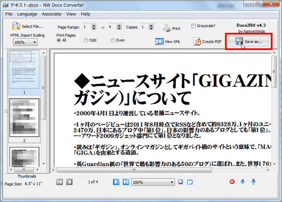Select the Odd print pages option
282x202 pixels.
point(86,40)
